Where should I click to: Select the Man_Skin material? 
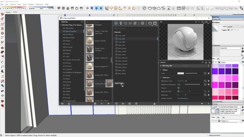(122, 70)
